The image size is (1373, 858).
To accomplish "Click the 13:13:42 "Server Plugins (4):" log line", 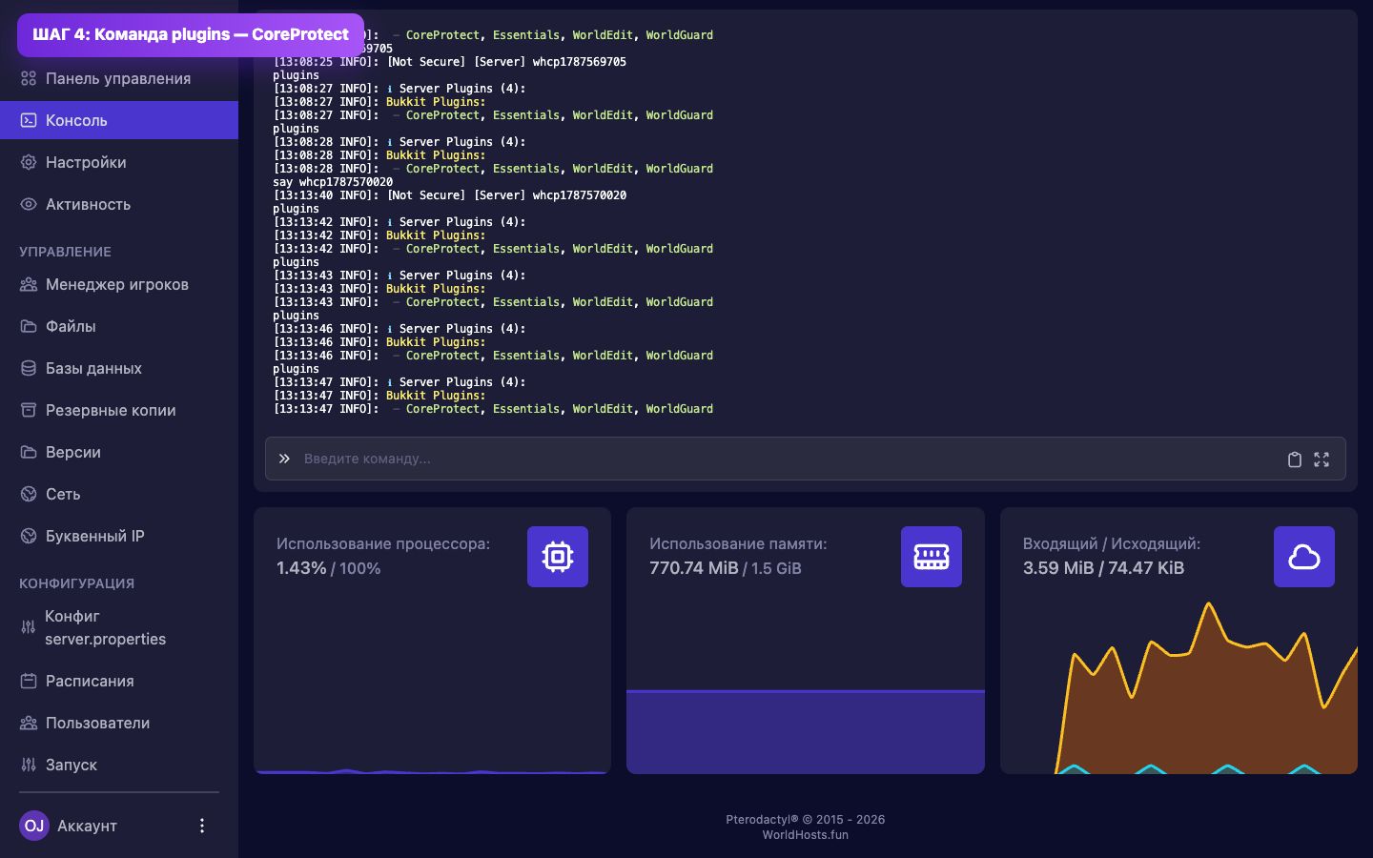I will (400, 222).
